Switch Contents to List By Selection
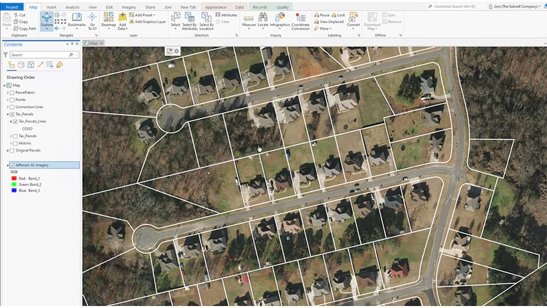Screen dimensions: 547x308 (x=30, y=65)
